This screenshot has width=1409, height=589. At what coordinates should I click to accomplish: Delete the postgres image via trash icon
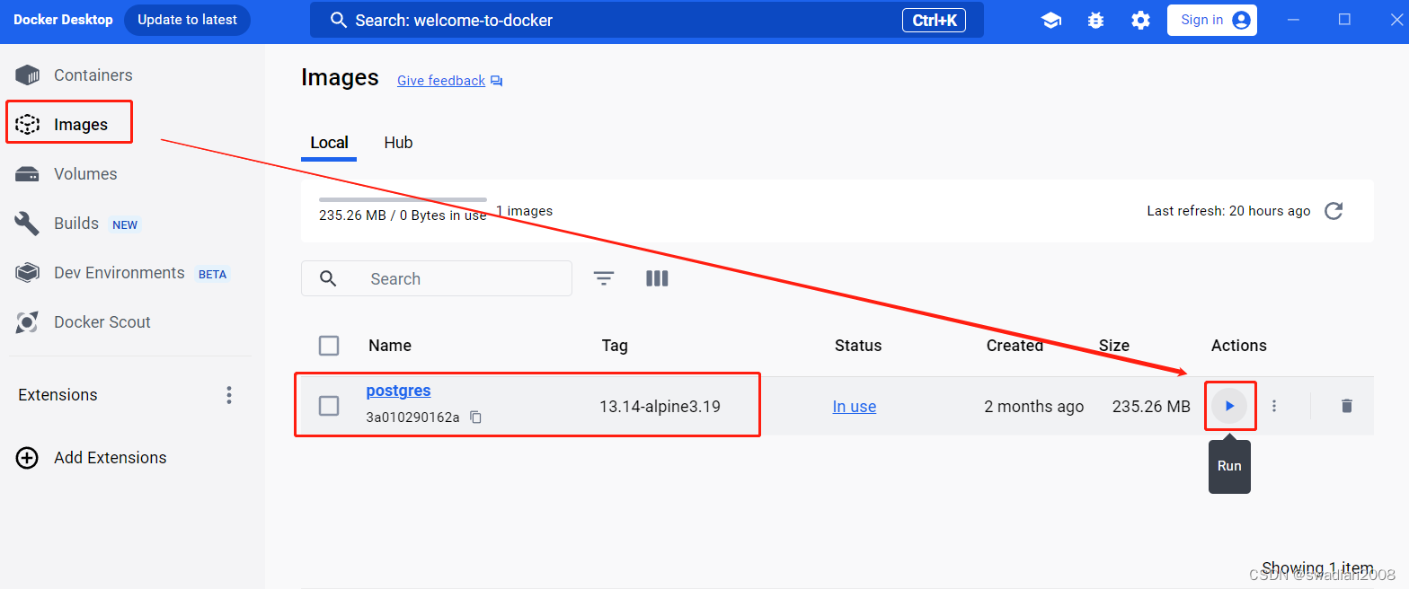(1345, 406)
